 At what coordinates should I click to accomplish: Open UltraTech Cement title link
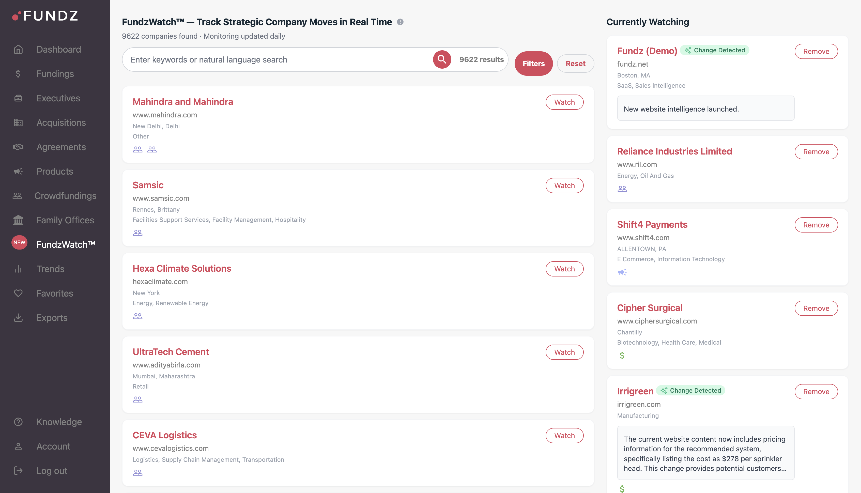171,351
